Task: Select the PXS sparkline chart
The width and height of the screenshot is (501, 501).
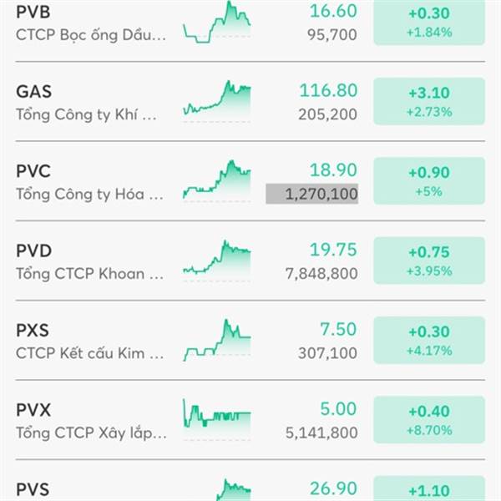Action: [216, 340]
